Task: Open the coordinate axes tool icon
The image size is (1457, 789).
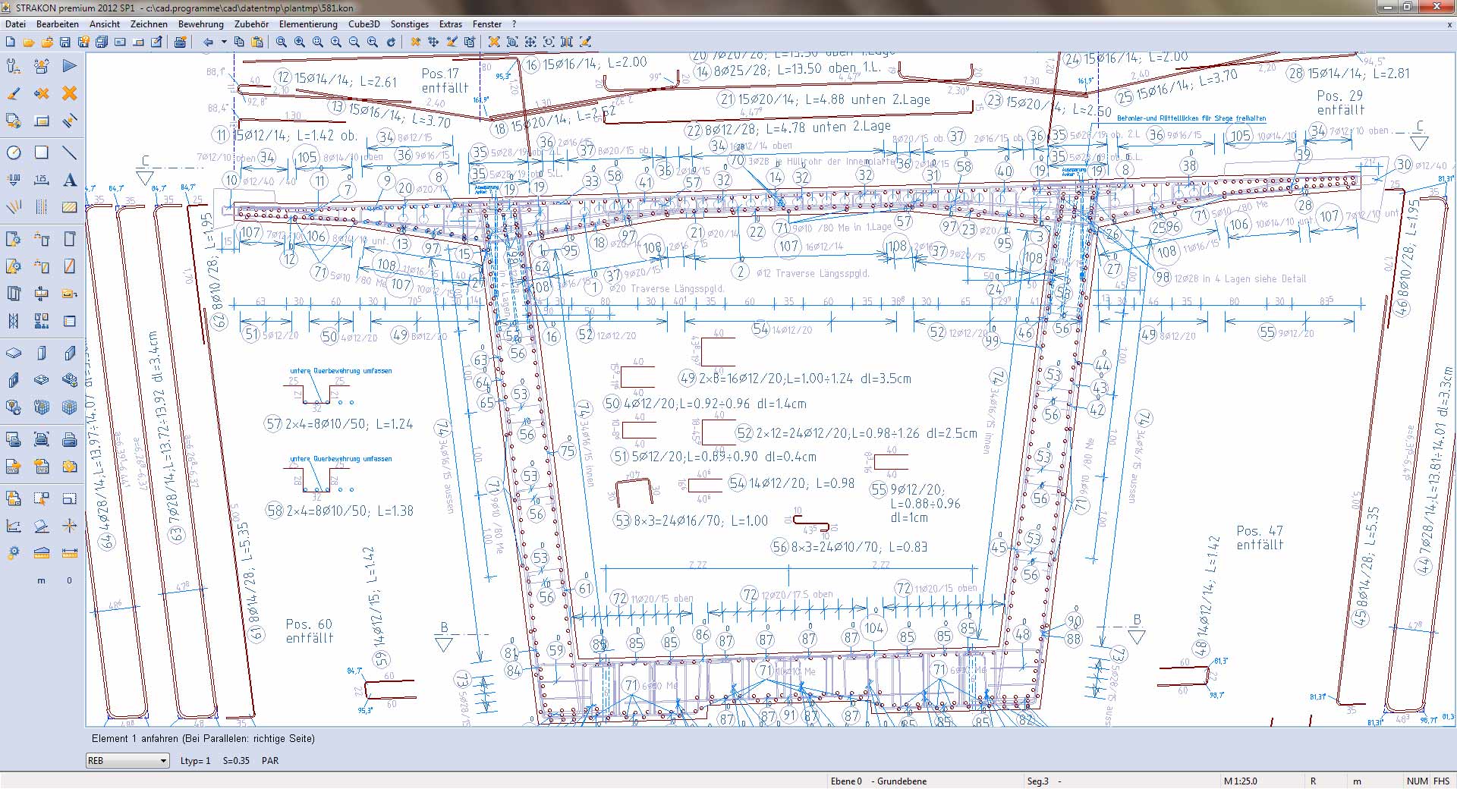Action: [14, 525]
